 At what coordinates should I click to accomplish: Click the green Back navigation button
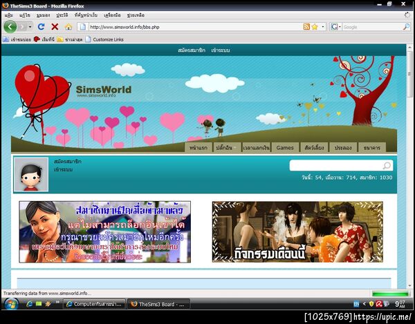click(x=10, y=27)
